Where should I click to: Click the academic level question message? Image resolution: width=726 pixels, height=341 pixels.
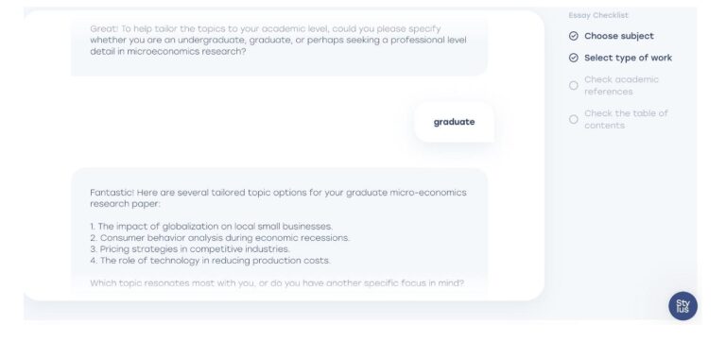point(278,41)
